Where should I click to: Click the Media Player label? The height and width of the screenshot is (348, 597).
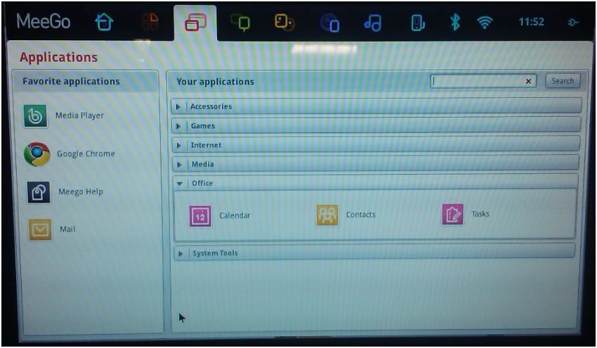[80, 116]
